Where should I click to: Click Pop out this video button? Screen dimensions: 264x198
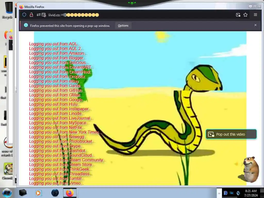[231, 134]
